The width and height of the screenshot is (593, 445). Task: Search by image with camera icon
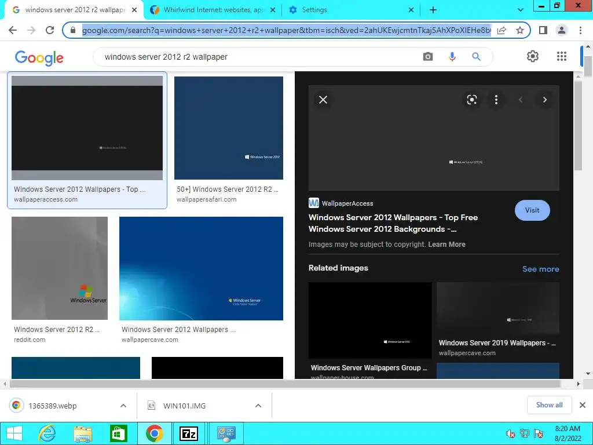pyautogui.click(x=428, y=57)
